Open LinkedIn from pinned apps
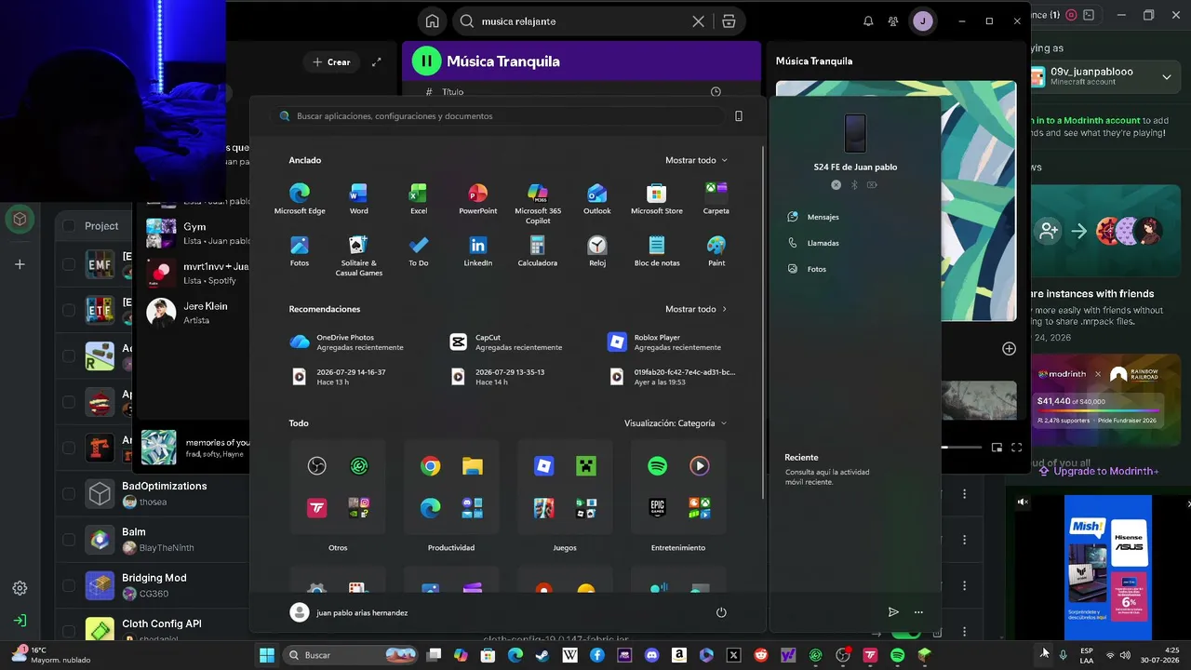Image resolution: width=1191 pixels, height=670 pixels. [x=478, y=251]
